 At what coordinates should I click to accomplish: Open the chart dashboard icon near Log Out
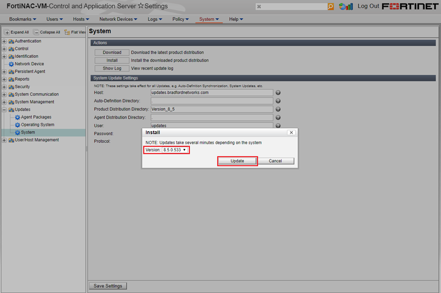coord(346,7)
